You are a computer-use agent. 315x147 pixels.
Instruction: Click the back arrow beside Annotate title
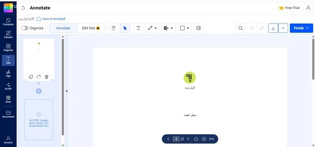click(23, 8)
